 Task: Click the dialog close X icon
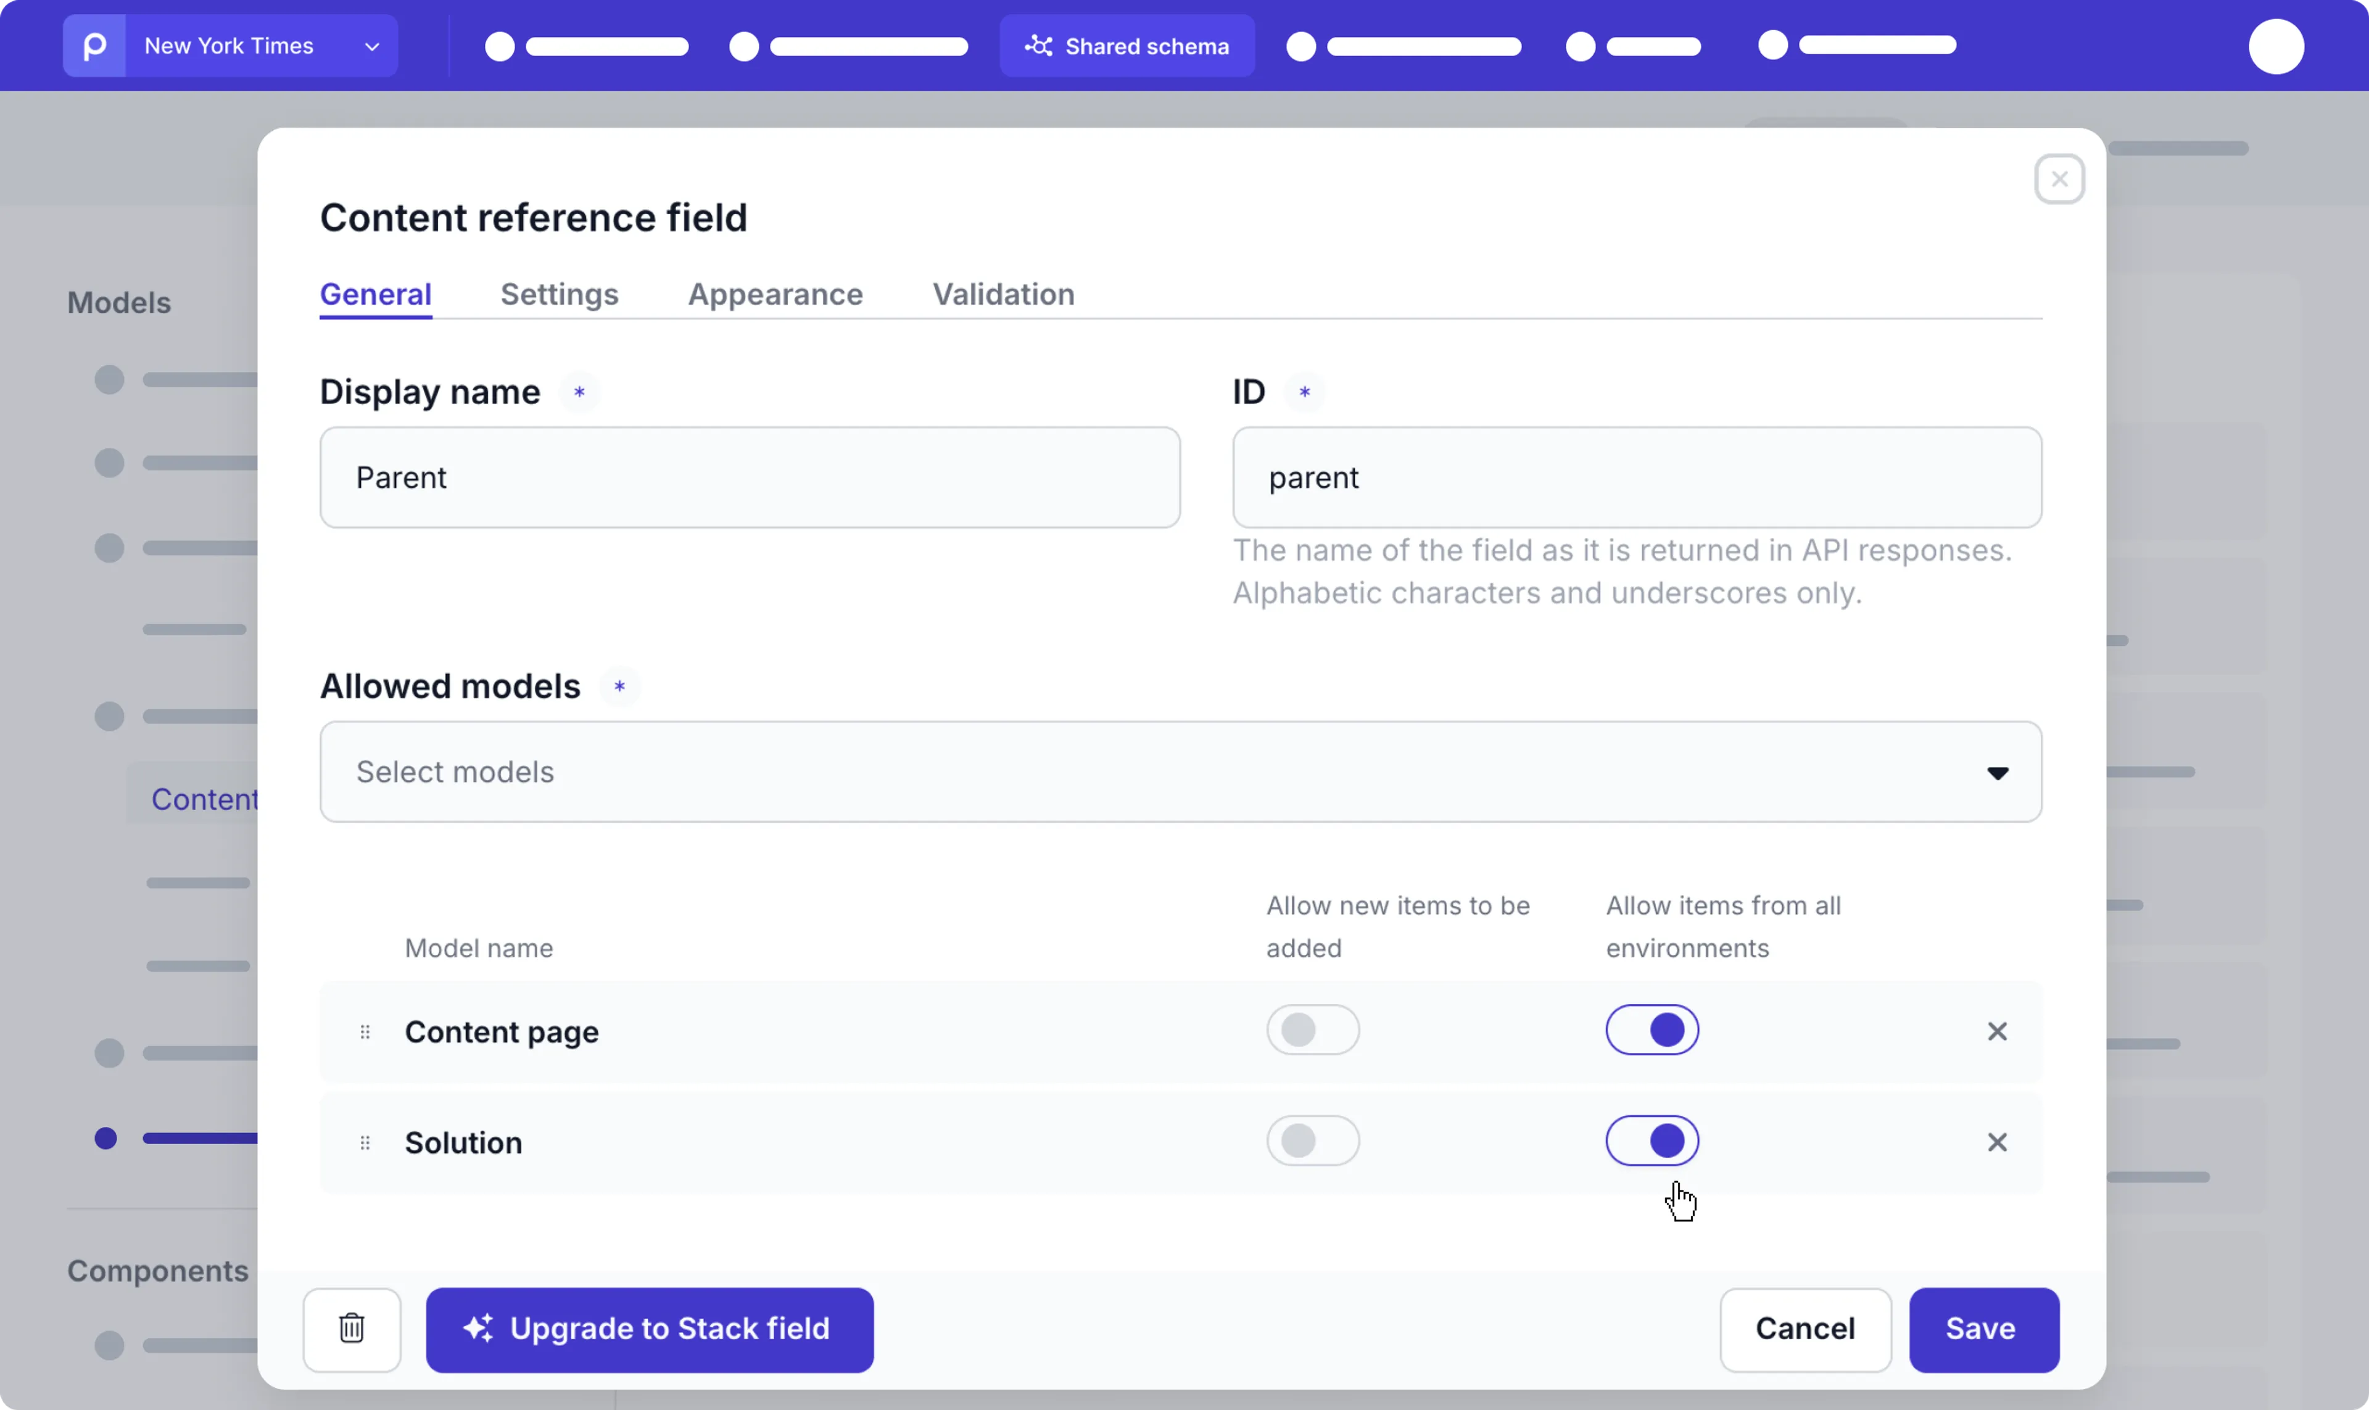[x=2059, y=179]
